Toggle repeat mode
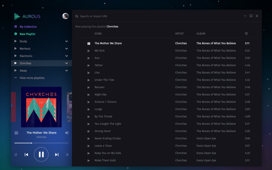Screen dimensions: 272x170 16,154
